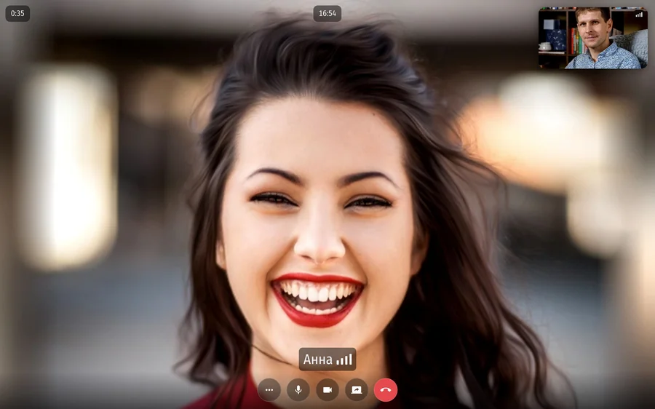Turn off the video camera
Screen dimensions: 655x409
click(327, 390)
